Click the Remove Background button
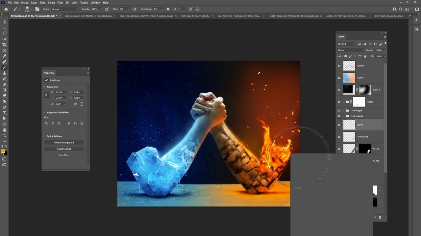This screenshot has width=421, height=236. click(x=64, y=143)
